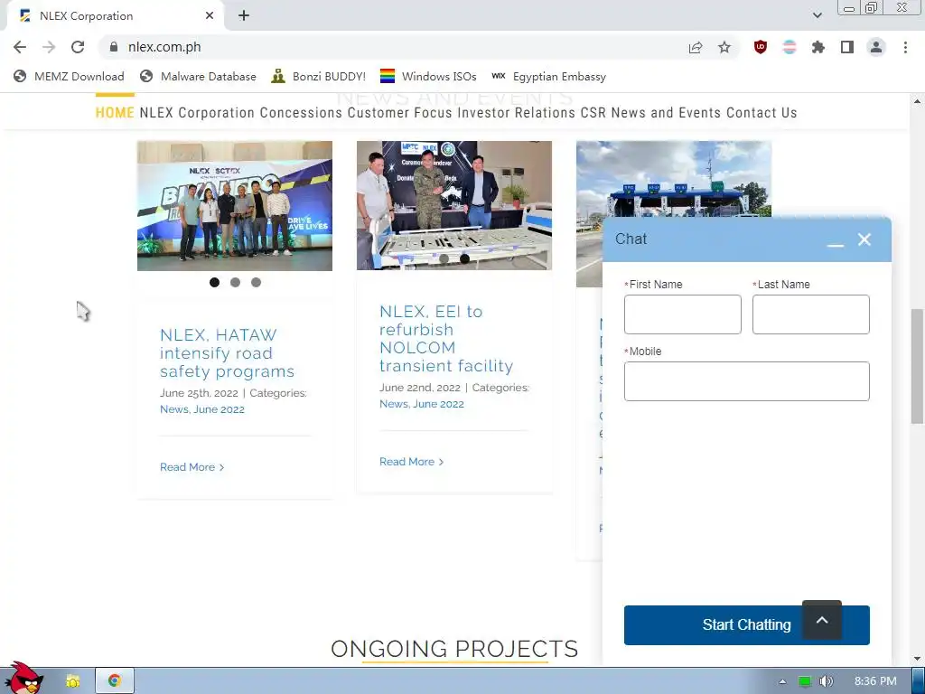Open News and Events menu item
Image resolution: width=925 pixels, height=694 pixels.
click(x=666, y=113)
